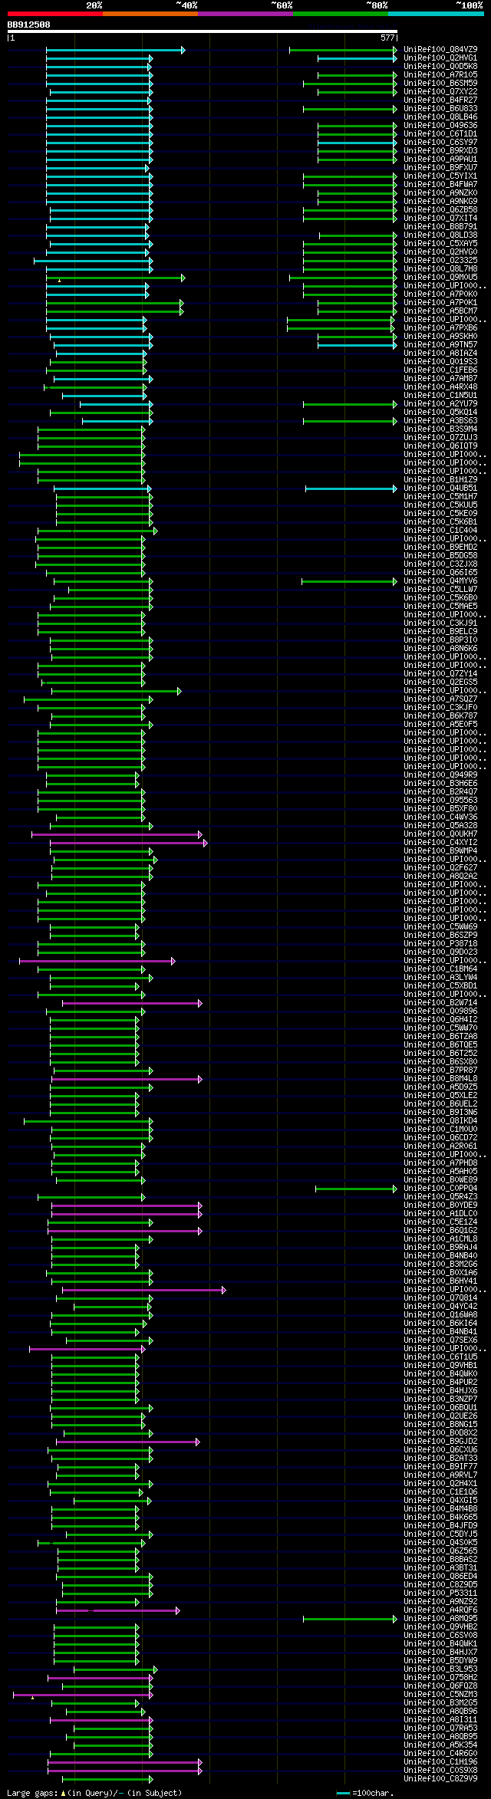Click the UniRef100_A9SKH0 label
This screenshot has width=491, height=1799.
click(440, 337)
